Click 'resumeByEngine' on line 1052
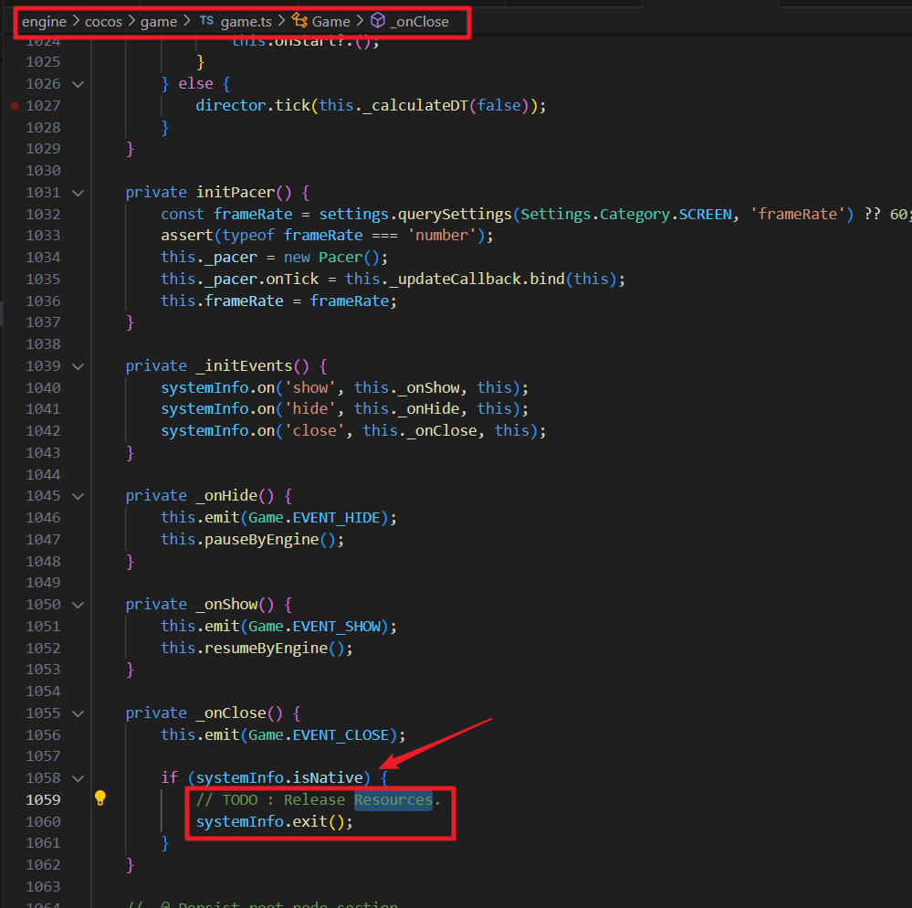Screen dimensions: 912x908 267,648
